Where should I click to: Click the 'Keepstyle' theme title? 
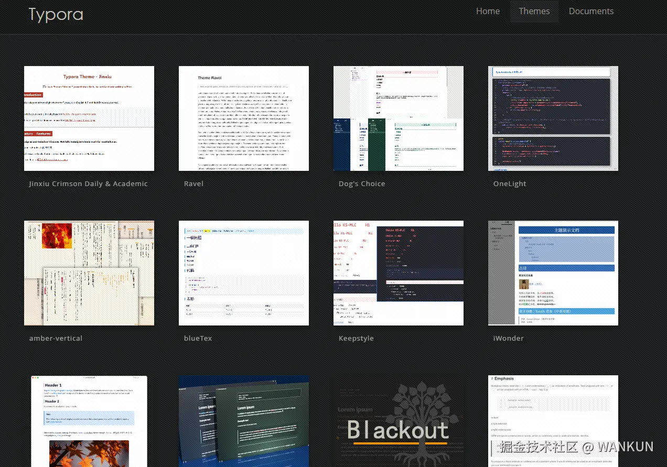click(356, 338)
